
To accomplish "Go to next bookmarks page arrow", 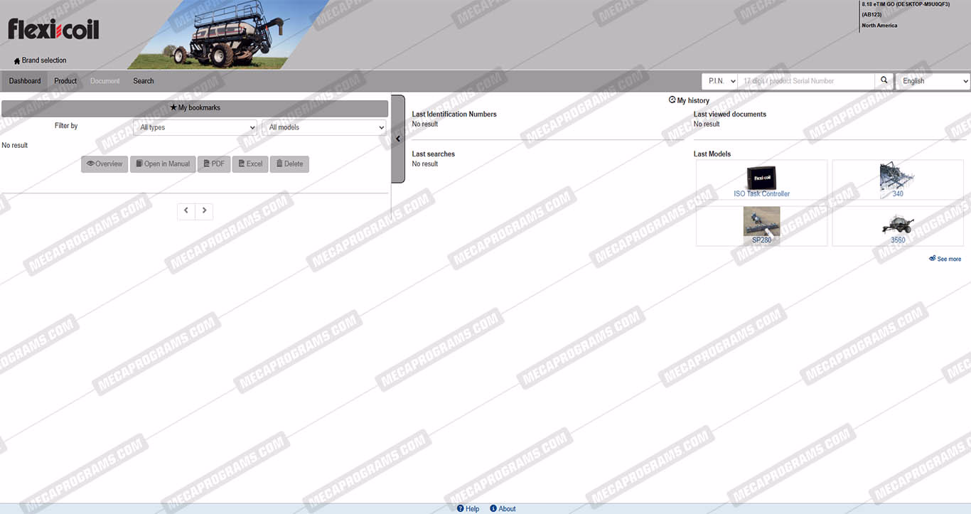I will [x=204, y=210].
